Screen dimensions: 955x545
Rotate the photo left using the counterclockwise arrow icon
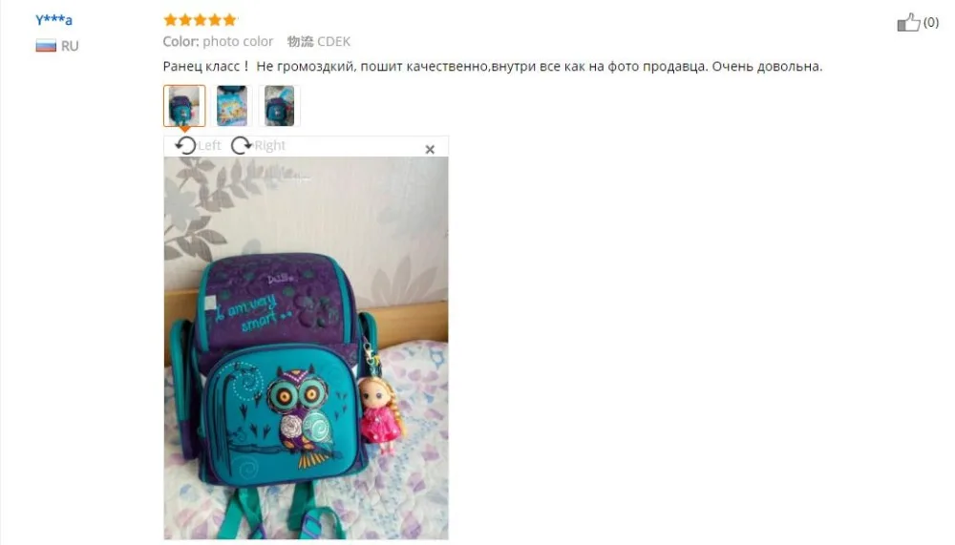[185, 145]
